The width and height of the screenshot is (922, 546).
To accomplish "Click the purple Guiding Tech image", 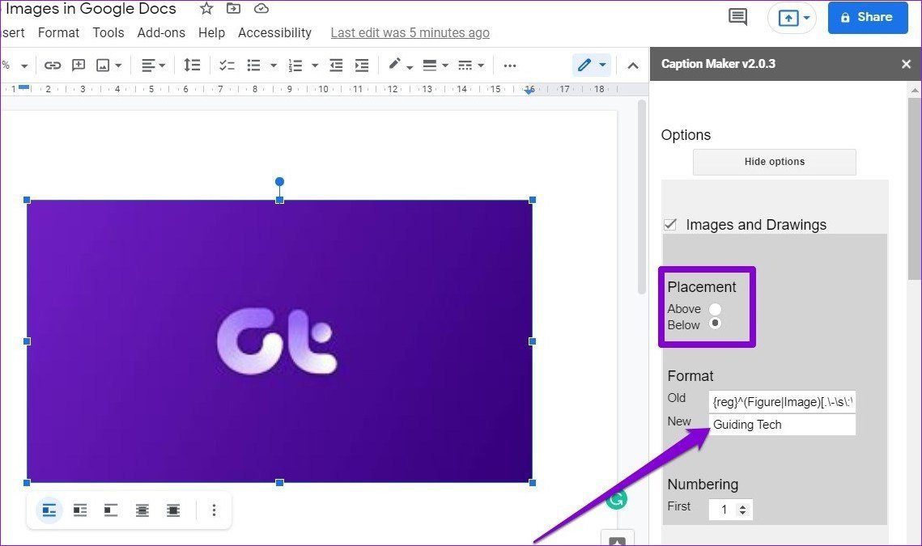I will [279, 341].
